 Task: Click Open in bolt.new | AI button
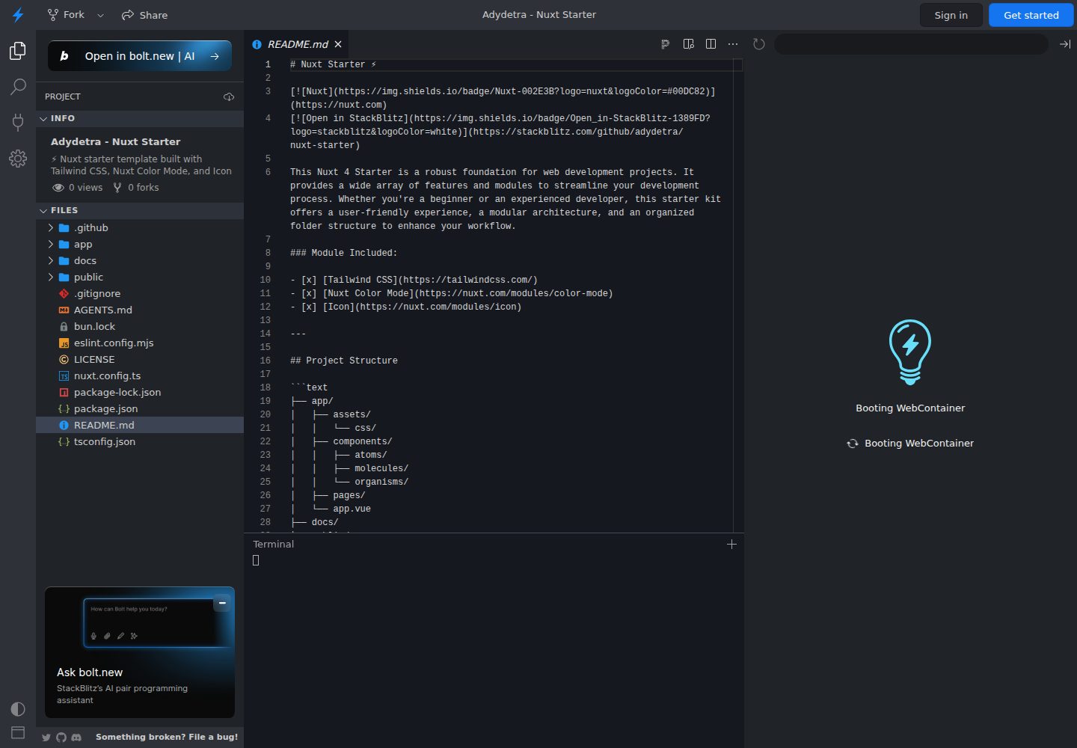click(x=140, y=56)
